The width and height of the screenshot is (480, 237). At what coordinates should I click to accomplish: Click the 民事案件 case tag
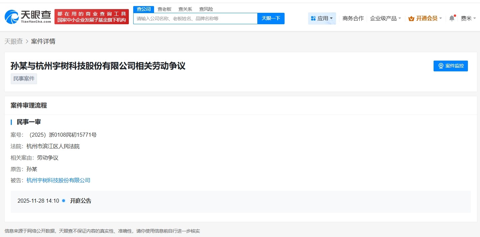(24, 78)
